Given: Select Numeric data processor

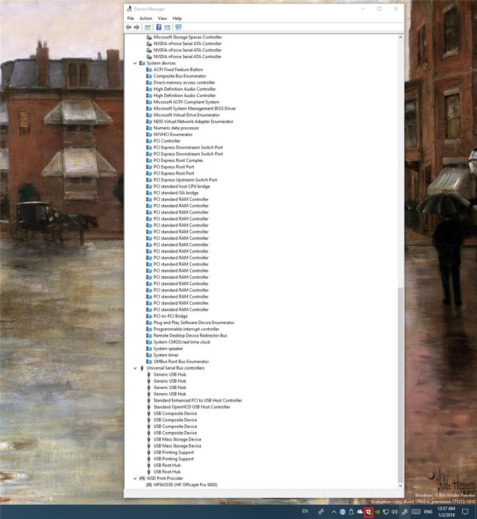Looking at the screenshot, I should coord(176,128).
